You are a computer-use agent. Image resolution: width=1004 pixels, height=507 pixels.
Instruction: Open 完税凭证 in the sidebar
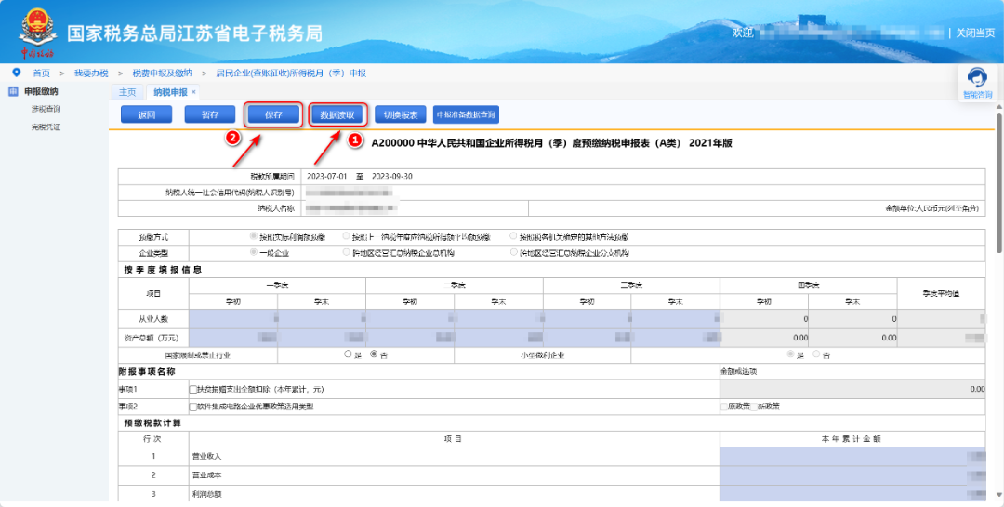(x=46, y=127)
